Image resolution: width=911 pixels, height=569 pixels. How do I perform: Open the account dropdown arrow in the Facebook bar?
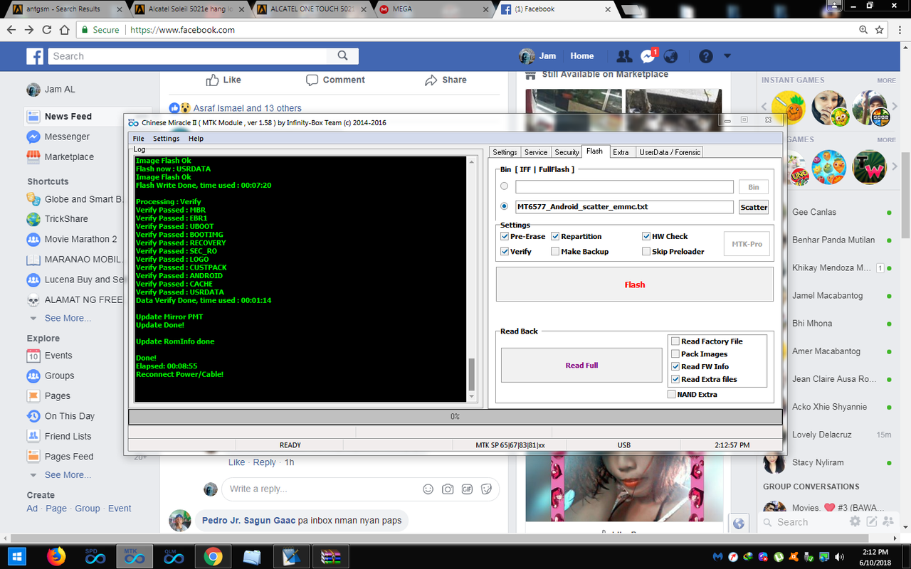pyautogui.click(x=727, y=56)
